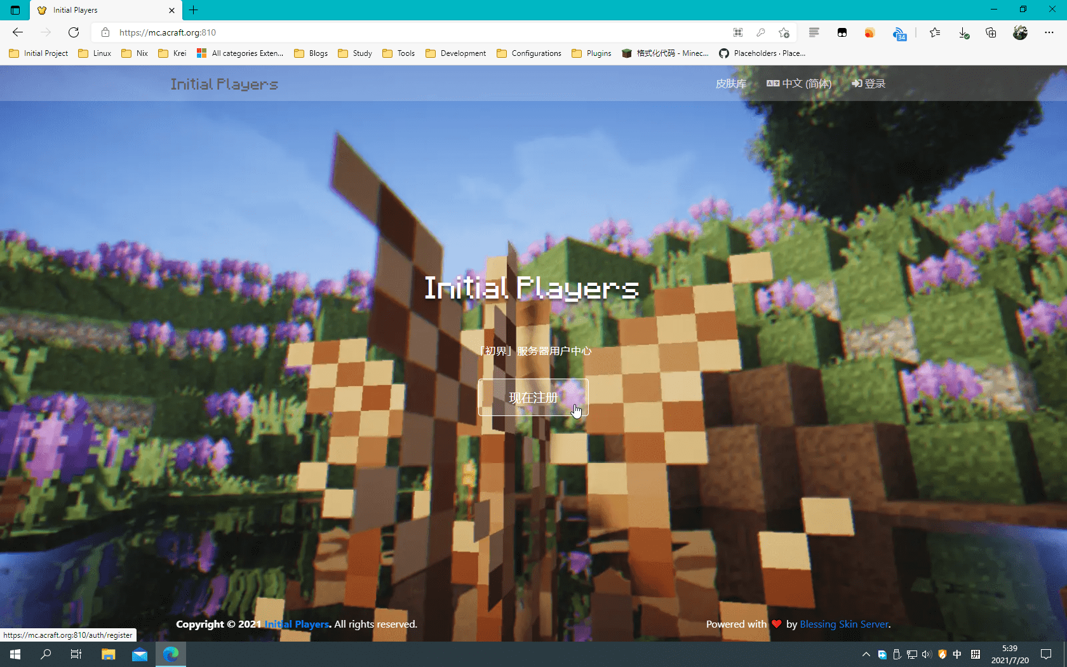This screenshot has width=1067, height=667.
Task: Open the volume control tray icon
Action: click(x=927, y=654)
